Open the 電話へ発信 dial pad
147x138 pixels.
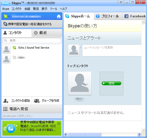pyautogui.click(x=32, y=109)
